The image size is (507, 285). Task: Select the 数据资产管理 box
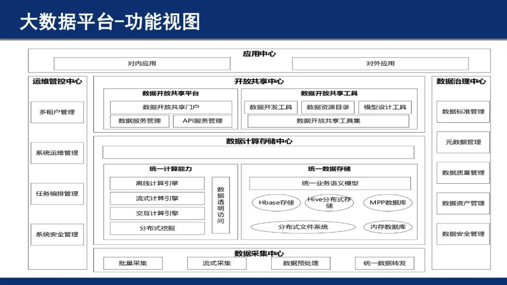pyautogui.click(x=463, y=203)
